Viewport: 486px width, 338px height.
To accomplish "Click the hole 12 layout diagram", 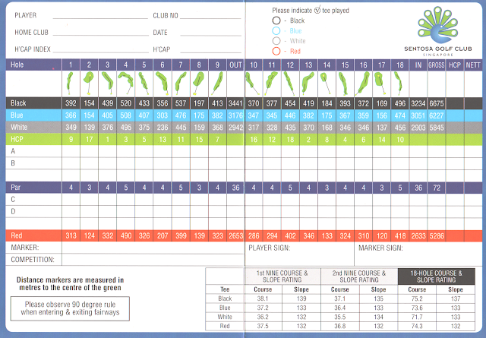I will (289, 83).
